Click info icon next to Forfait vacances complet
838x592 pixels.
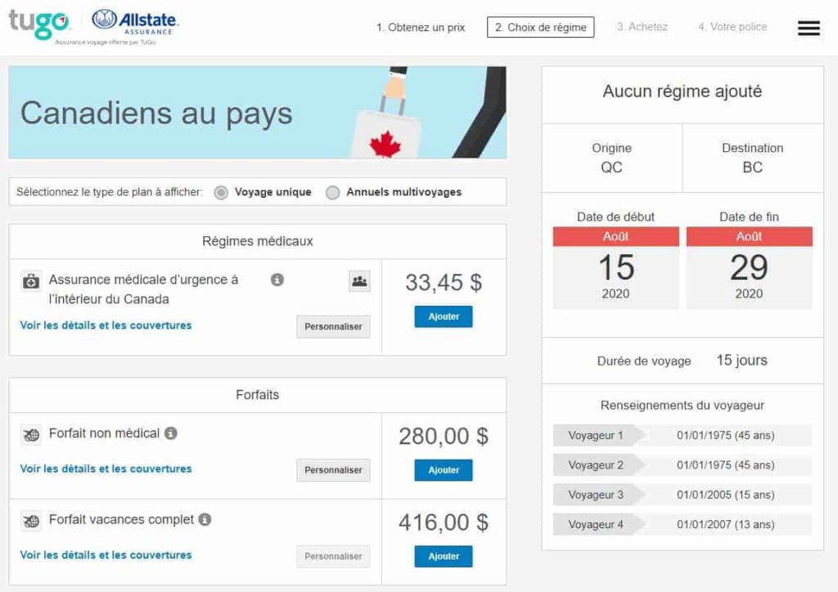click(205, 519)
